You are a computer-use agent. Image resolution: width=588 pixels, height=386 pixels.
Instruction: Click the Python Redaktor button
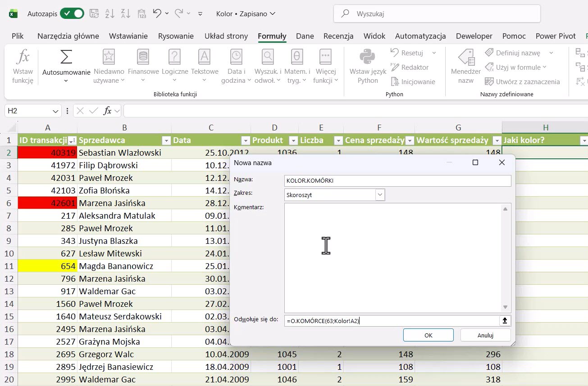click(410, 67)
